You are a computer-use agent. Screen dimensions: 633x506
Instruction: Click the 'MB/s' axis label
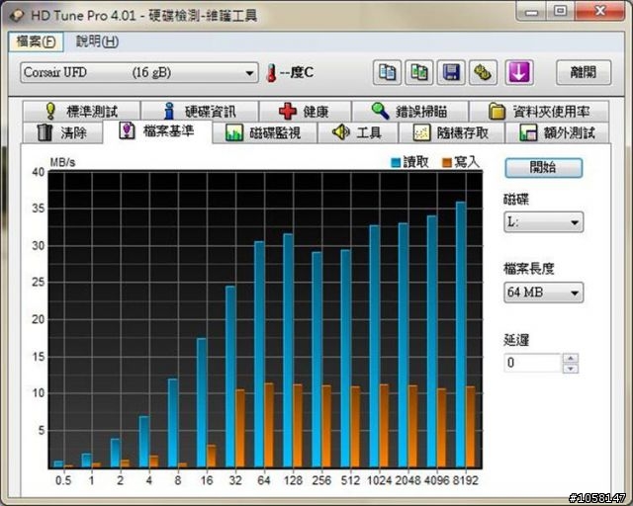[x=62, y=162]
